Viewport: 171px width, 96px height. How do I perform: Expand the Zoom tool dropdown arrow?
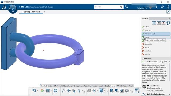82,91
